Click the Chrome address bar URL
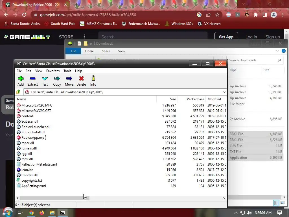The height and width of the screenshot is (217, 289). click(x=88, y=15)
